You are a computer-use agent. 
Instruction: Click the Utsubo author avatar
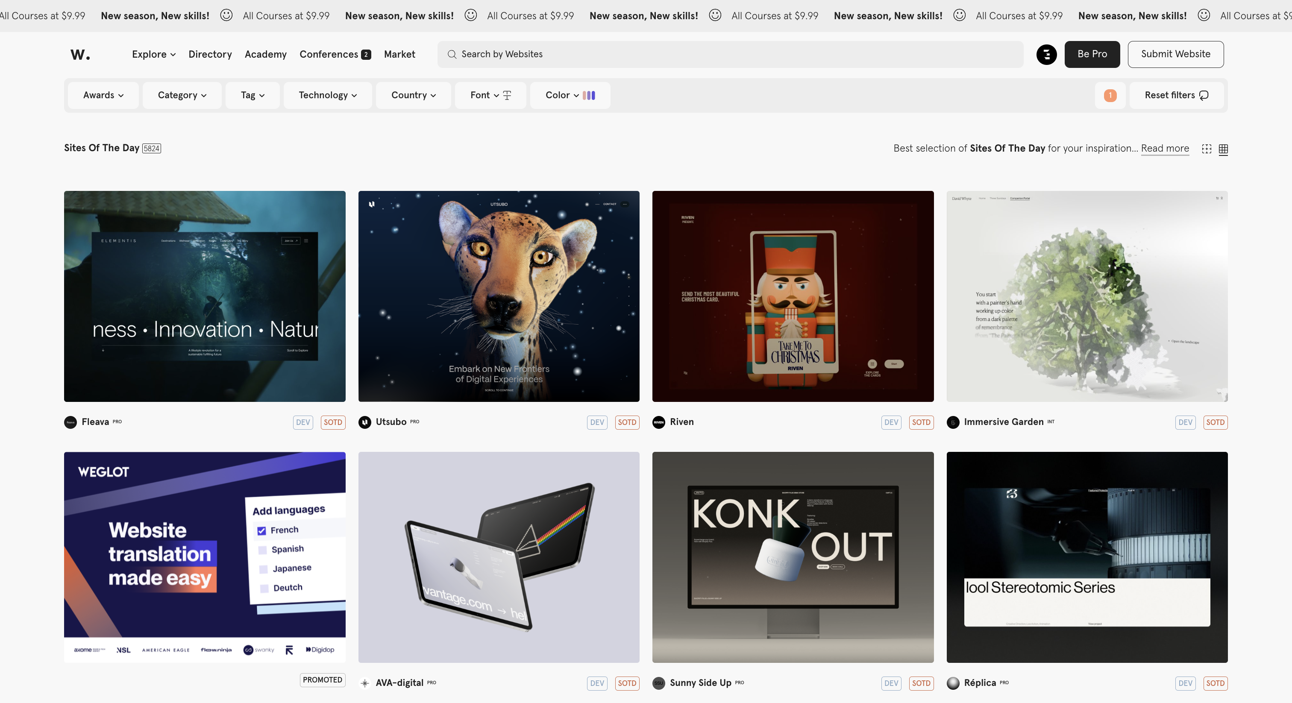pyautogui.click(x=364, y=422)
